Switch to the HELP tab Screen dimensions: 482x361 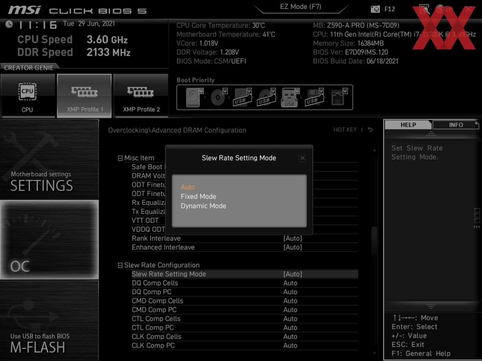tap(408, 125)
